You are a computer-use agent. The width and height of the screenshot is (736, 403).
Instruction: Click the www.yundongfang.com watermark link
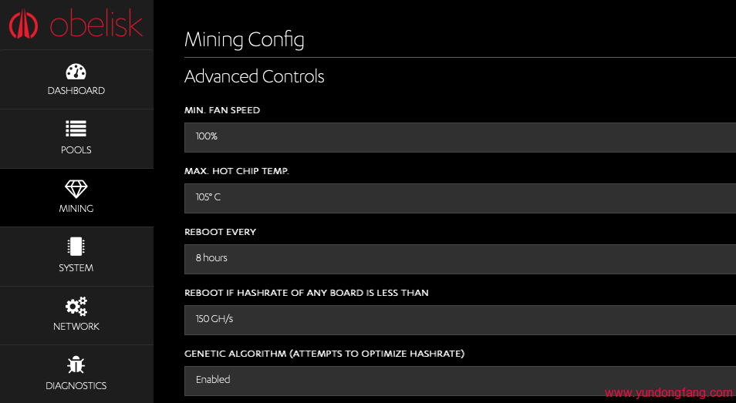tap(668, 393)
